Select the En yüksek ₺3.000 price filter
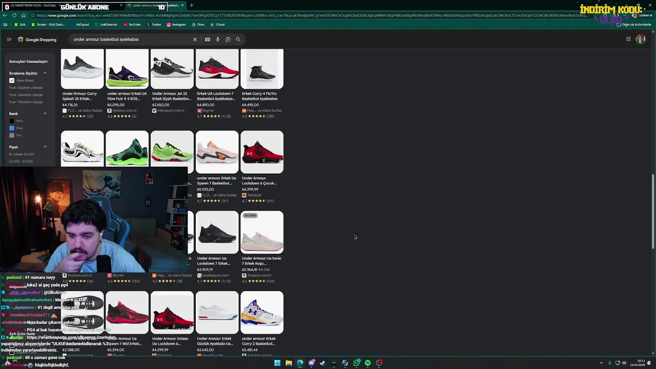656x369 pixels. point(22,154)
